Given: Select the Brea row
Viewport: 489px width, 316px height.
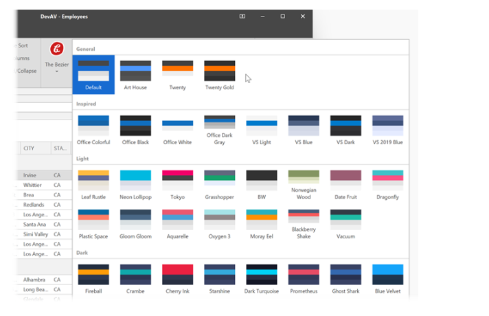Looking at the screenshot, I should coord(44,195).
